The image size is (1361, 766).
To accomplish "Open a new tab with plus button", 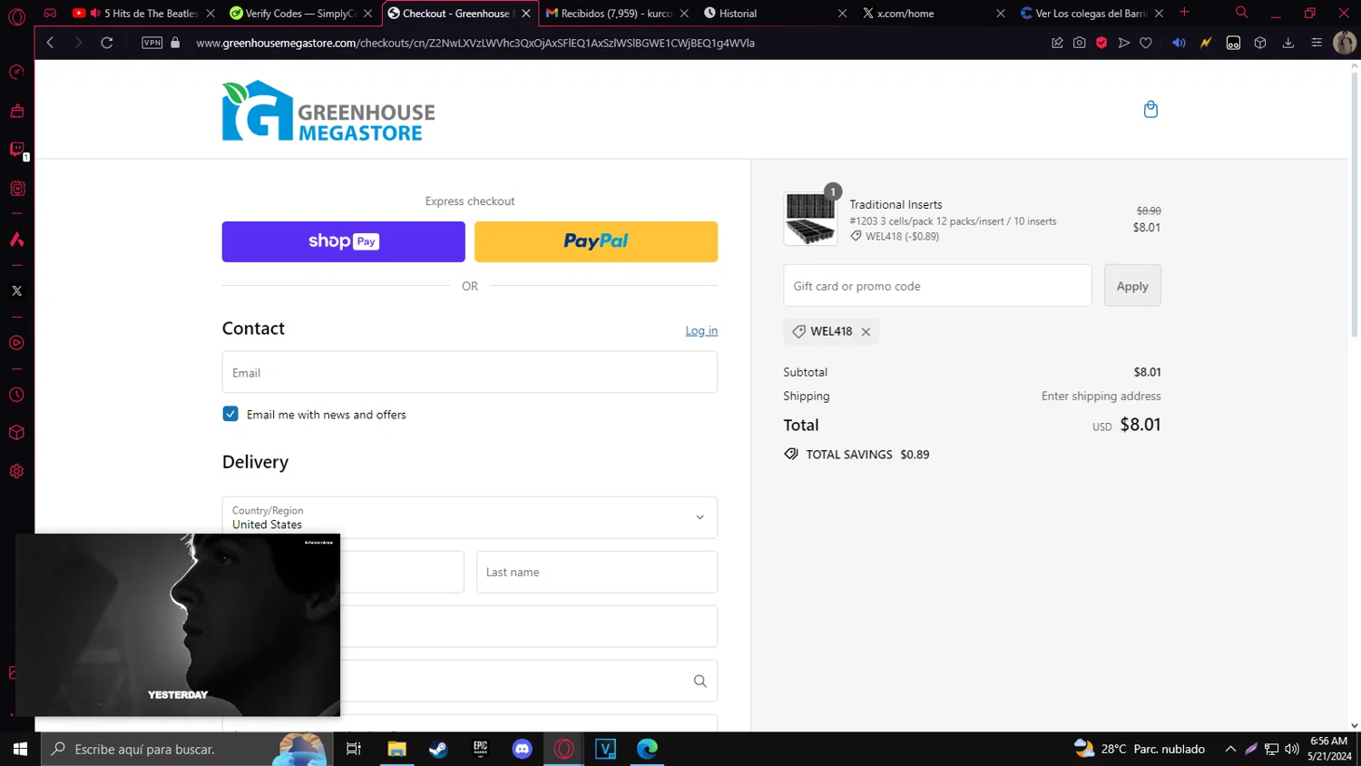I will coord(1184,12).
